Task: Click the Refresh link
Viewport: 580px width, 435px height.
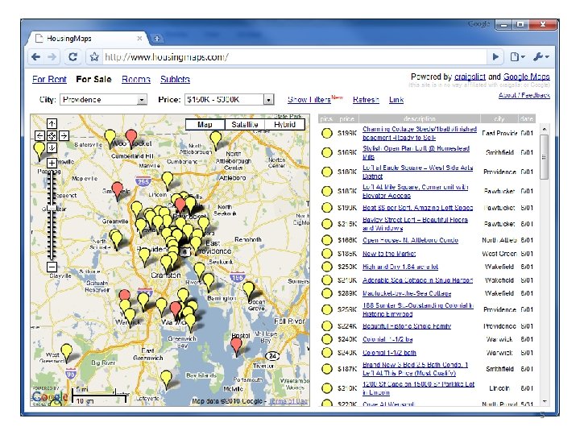Action: point(366,100)
